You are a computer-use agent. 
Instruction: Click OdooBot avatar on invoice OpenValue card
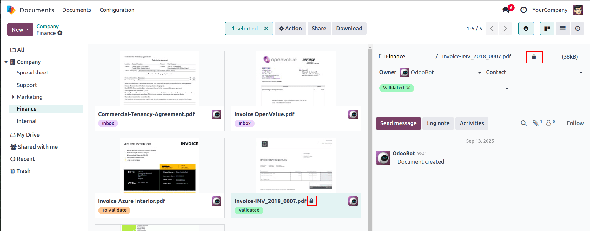(353, 114)
